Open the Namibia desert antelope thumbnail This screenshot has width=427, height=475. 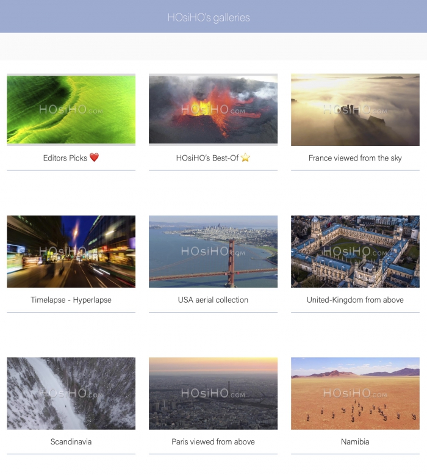coord(355,393)
